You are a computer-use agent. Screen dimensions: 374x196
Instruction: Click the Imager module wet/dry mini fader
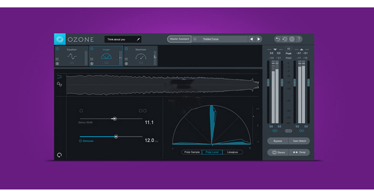[120, 58]
